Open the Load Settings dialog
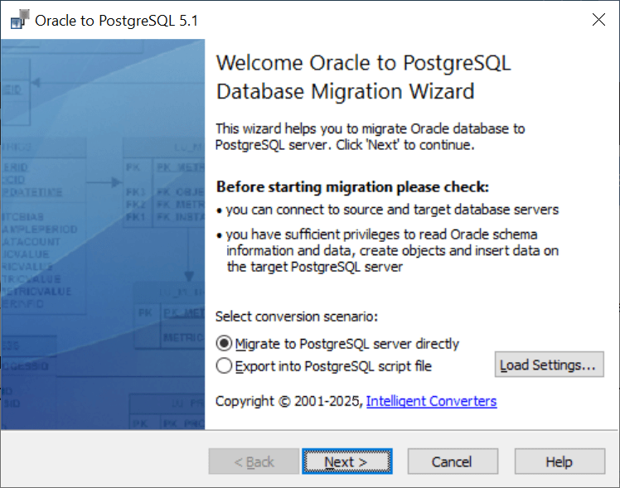This screenshot has height=488, width=620. [x=549, y=365]
